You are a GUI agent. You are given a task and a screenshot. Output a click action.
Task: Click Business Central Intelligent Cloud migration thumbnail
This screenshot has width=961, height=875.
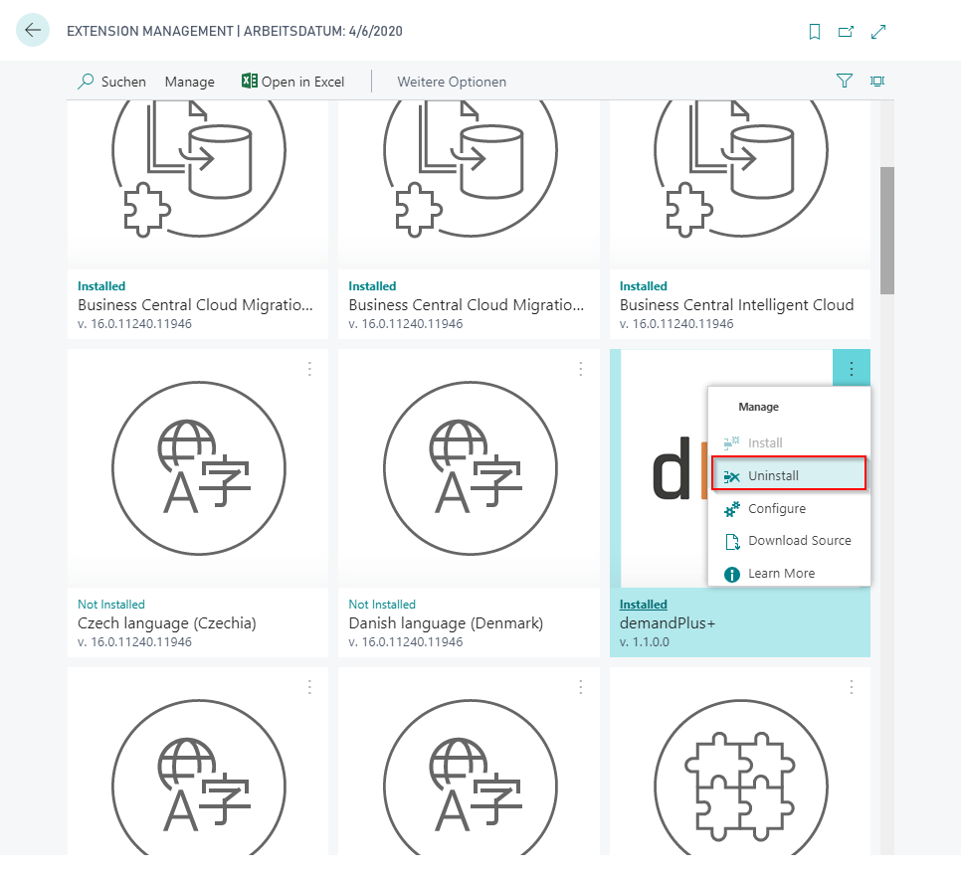(740, 169)
